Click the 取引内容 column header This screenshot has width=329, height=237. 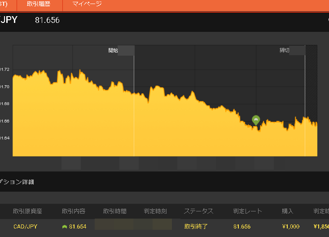point(74,211)
